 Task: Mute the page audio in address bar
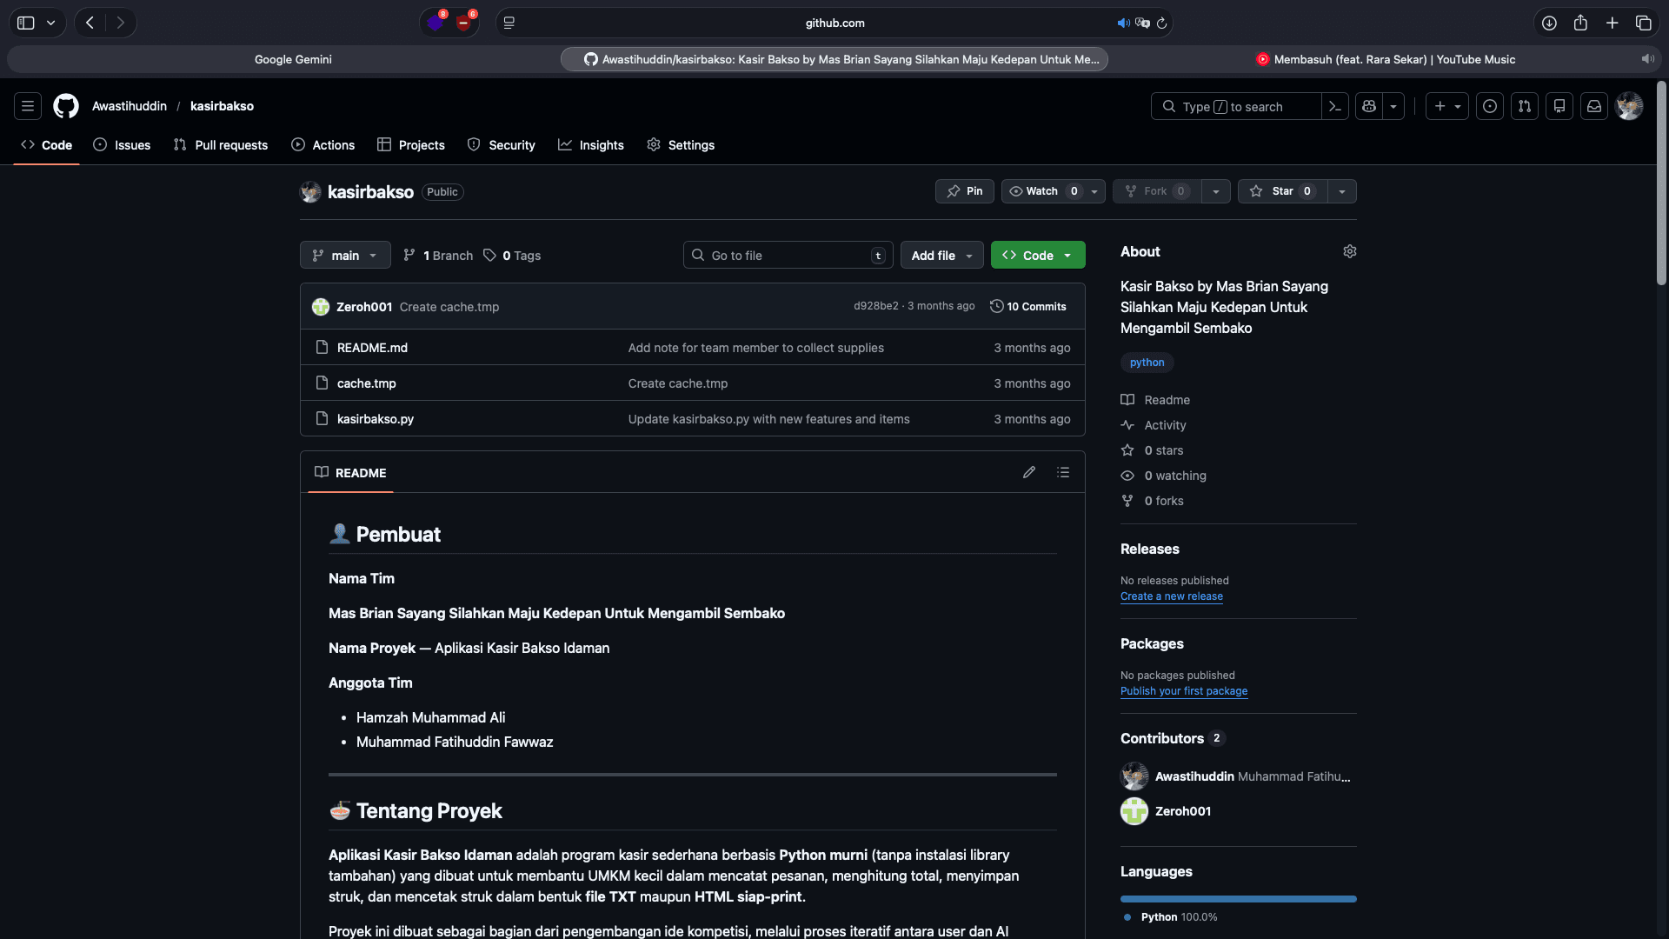point(1123,23)
